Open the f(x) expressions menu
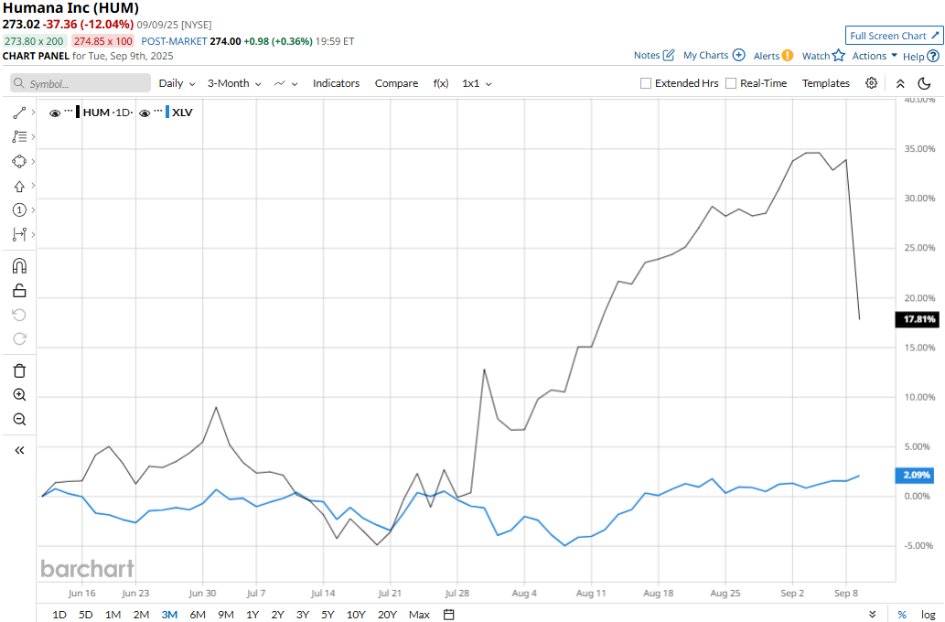 [441, 83]
